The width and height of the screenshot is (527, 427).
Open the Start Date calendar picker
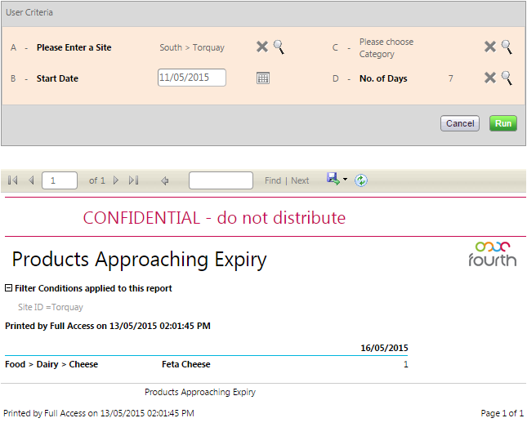(263, 78)
